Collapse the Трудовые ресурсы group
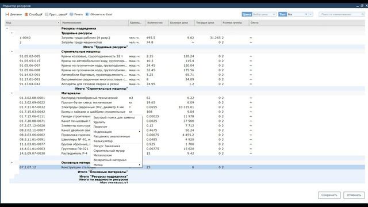 12,33
